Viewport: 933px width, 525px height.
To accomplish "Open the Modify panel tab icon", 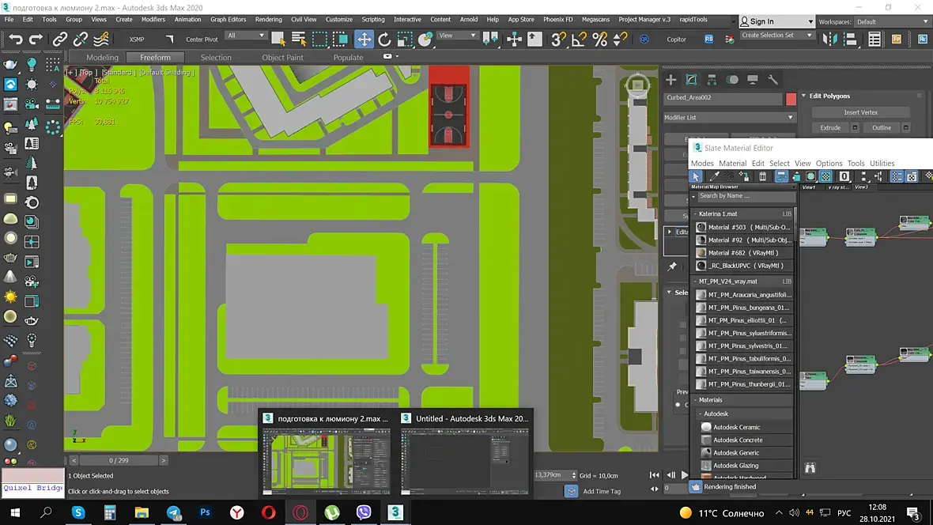I will point(691,80).
